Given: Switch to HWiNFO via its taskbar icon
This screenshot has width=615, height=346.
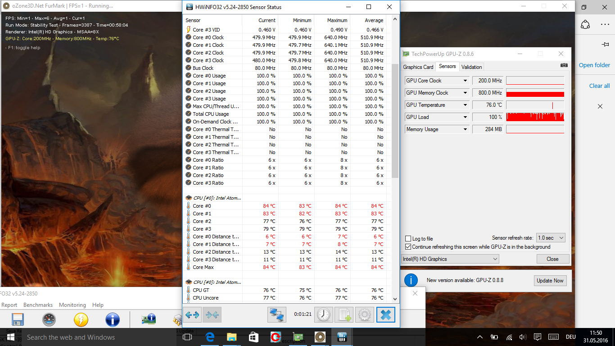Looking at the screenshot, I should point(341,337).
